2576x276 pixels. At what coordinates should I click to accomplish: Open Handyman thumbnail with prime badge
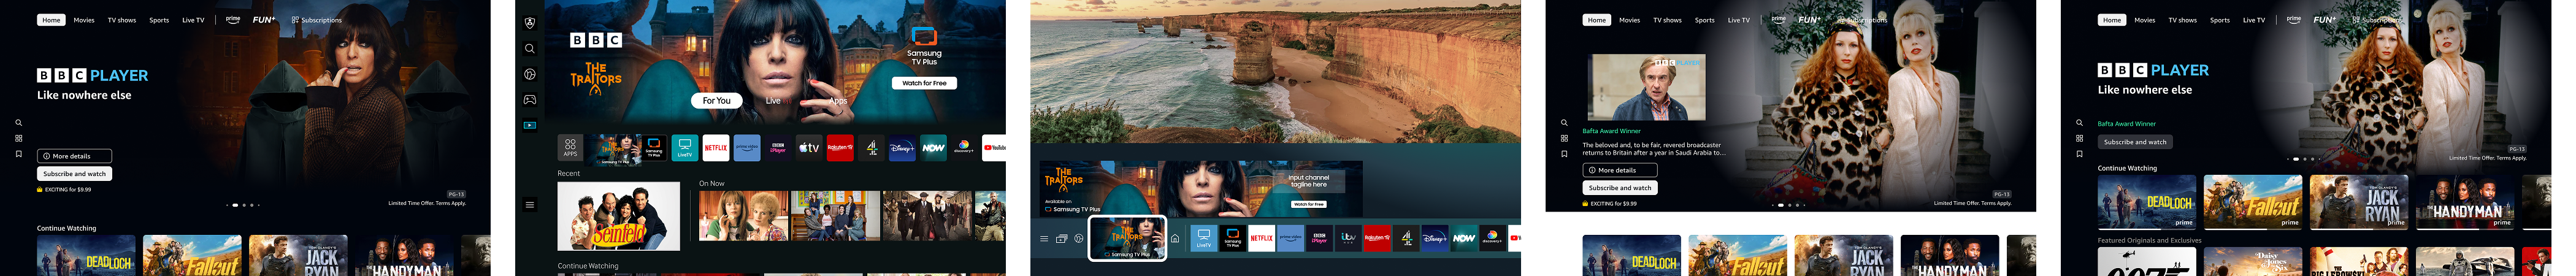(x=2465, y=202)
